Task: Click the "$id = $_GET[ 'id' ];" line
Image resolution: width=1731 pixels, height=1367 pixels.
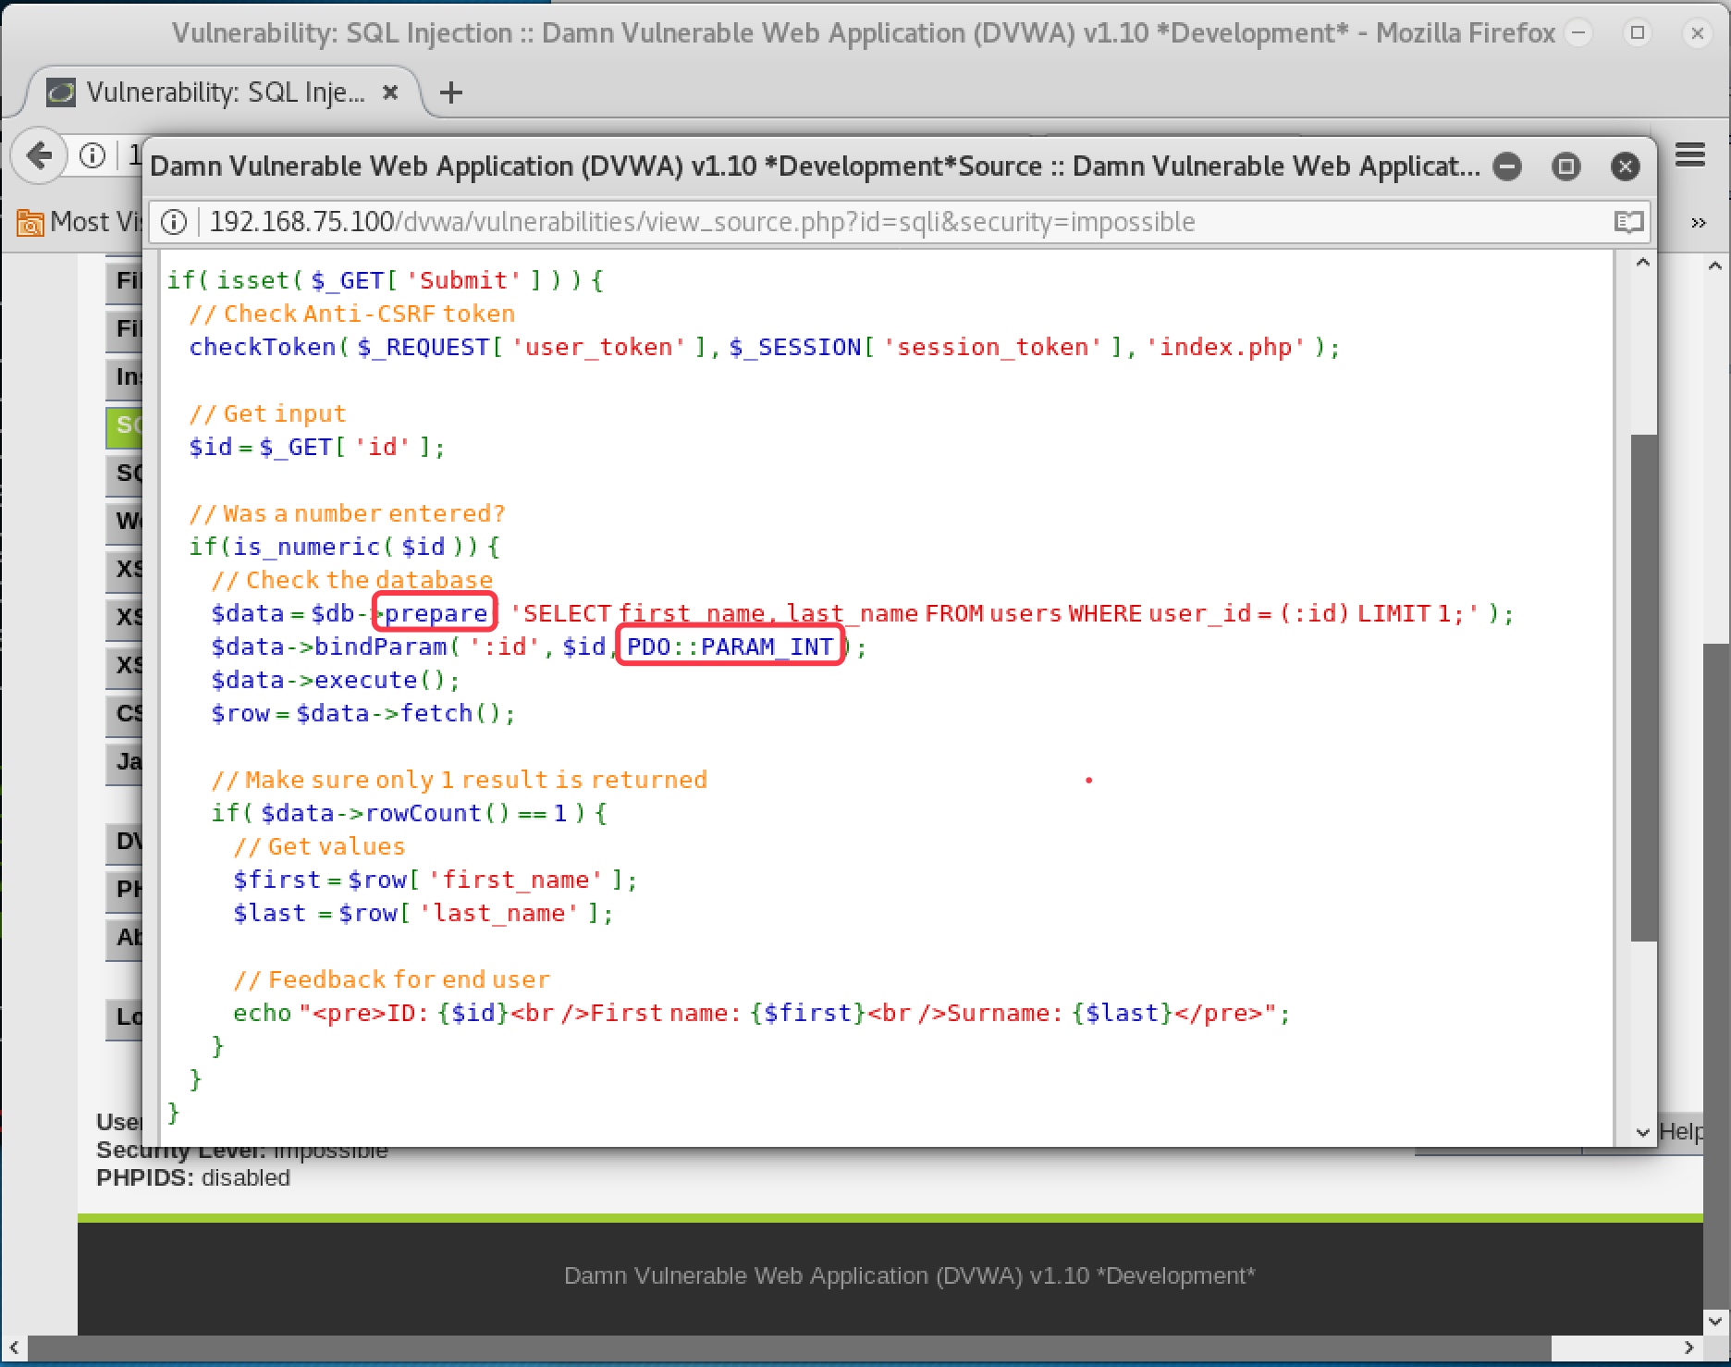Action: pyautogui.click(x=316, y=447)
